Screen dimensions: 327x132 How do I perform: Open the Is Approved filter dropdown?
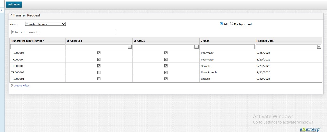[x=130, y=47]
